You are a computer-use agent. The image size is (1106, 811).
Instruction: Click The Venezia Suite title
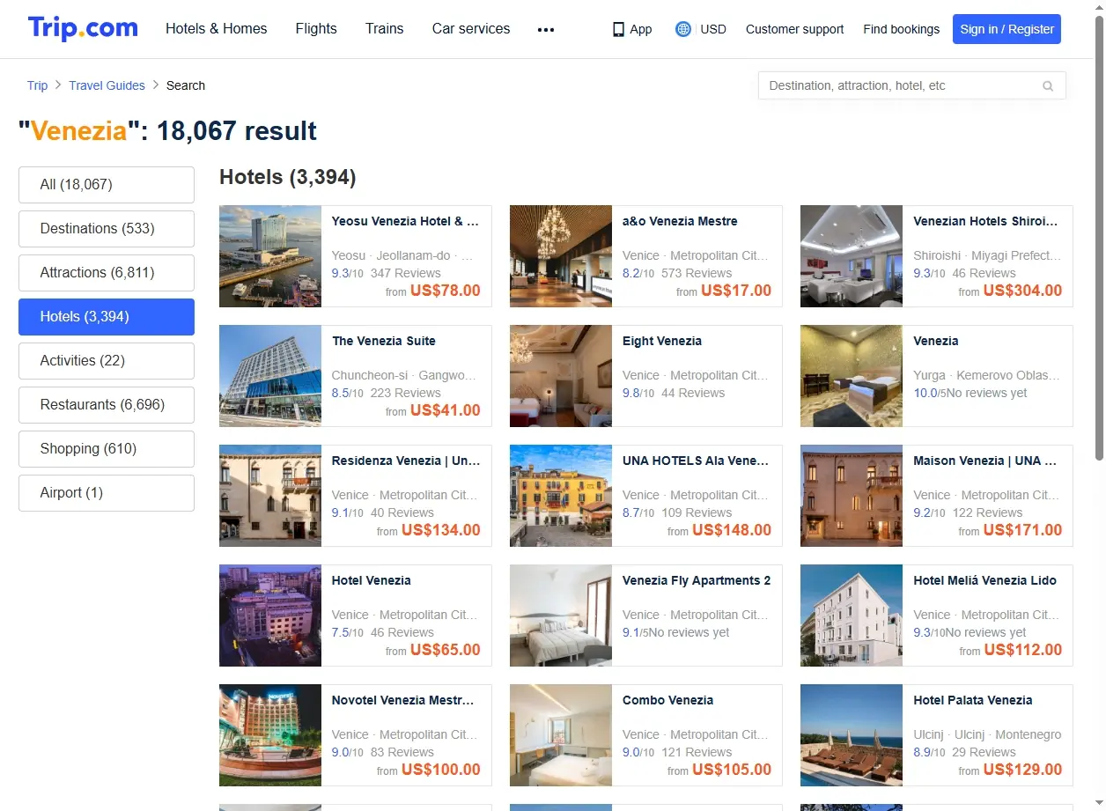click(383, 341)
